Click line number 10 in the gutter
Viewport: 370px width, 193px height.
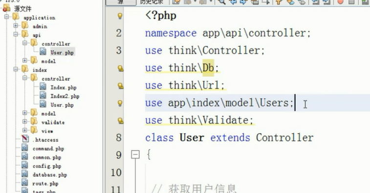click(x=116, y=172)
